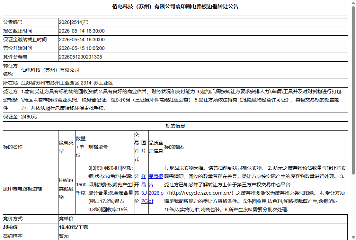Click transferor name 佰电科技（苏州）有限公司 cell
This screenshot has height=240, width=356.
click(184, 70)
